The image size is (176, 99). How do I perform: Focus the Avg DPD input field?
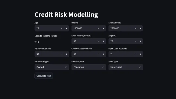[x=121, y=41]
